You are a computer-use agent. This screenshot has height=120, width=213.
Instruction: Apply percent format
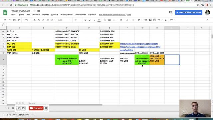pos(39,20)
